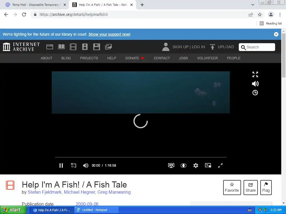286x214 pixels.
Task: Click the address bar URL
Action: pyautogui.click(x=73, y=14)
